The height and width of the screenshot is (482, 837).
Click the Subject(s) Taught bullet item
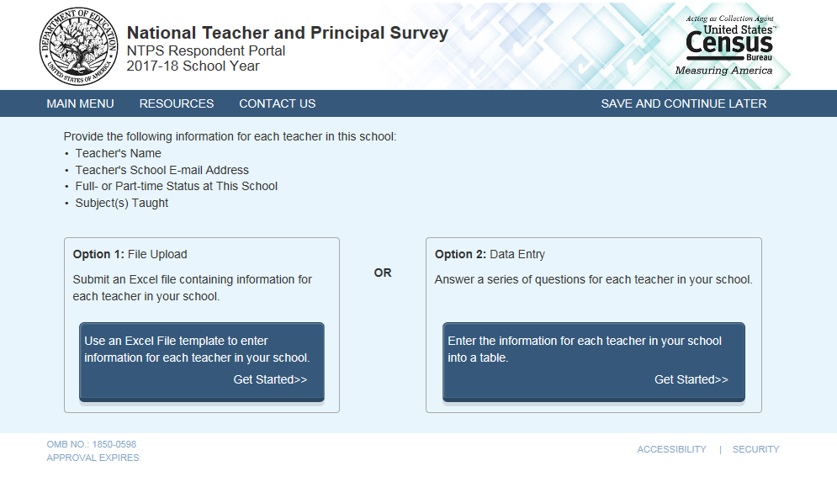[122, 203]
